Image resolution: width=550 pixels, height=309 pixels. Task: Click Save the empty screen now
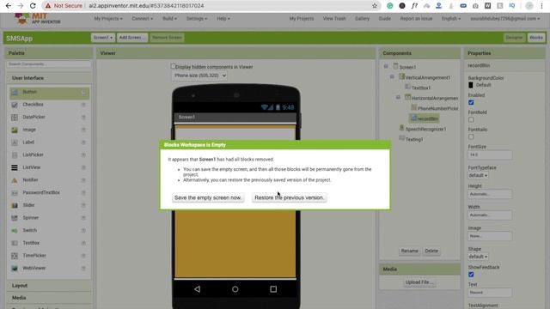208,198
